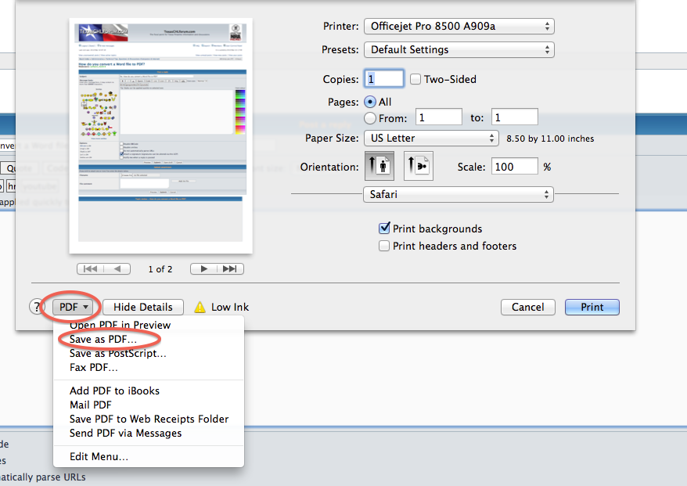Click the Low Ink warning icon

(200, 308)
